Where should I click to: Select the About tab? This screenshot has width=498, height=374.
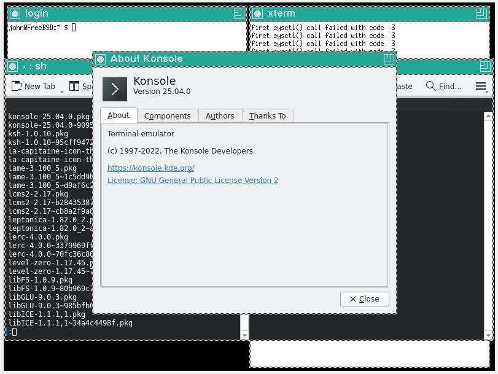pos(119,115)
